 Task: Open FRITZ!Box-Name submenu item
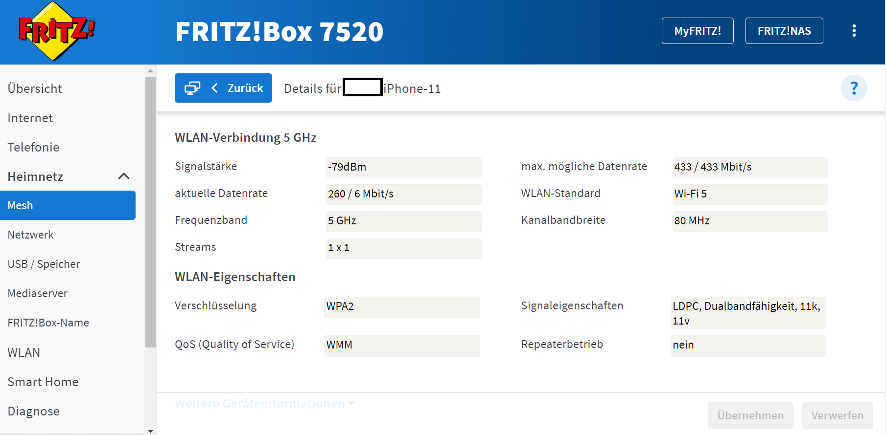tap(48, 323)
